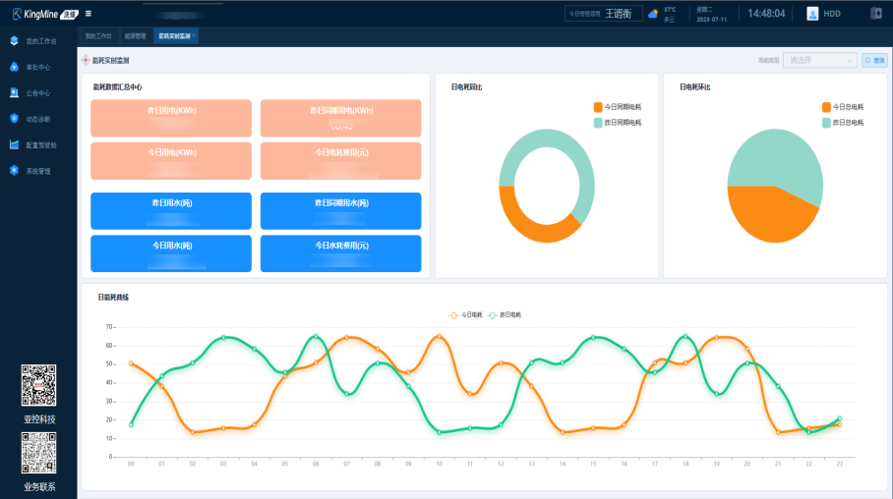The height and width of the screenshot is (499, 893).
Task: Click the 公告中心 sidebar icon
Action: 14,92
